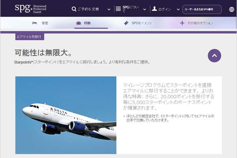Viewport: 237px width, 158px height.
Task: Open the ご予約&交換 menu
Action: click(88, 9)
